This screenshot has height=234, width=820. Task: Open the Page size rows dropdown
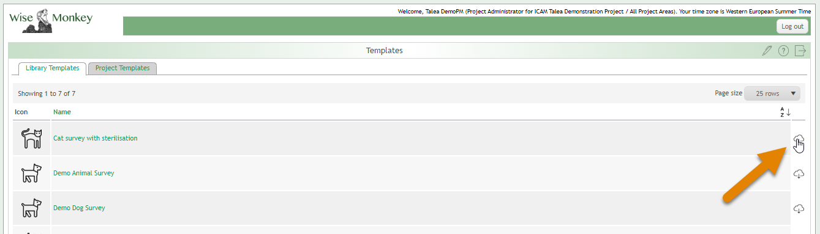pyautogui.click(x=772, y=93)
